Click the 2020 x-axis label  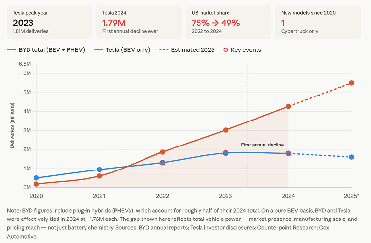point(36,196)
